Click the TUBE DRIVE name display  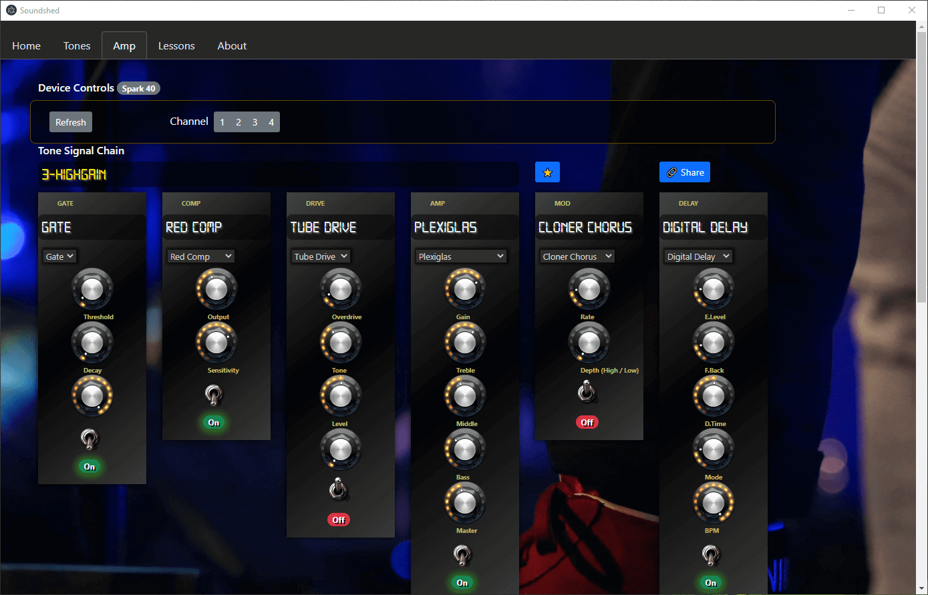tap(341, 227)
